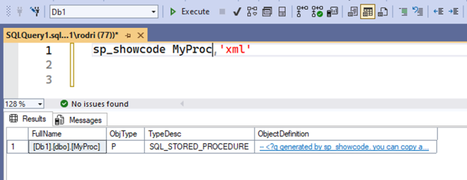Click line number 1 in the editor
Image resolution: width=467 pixels, height=180 pixels.
48,51
